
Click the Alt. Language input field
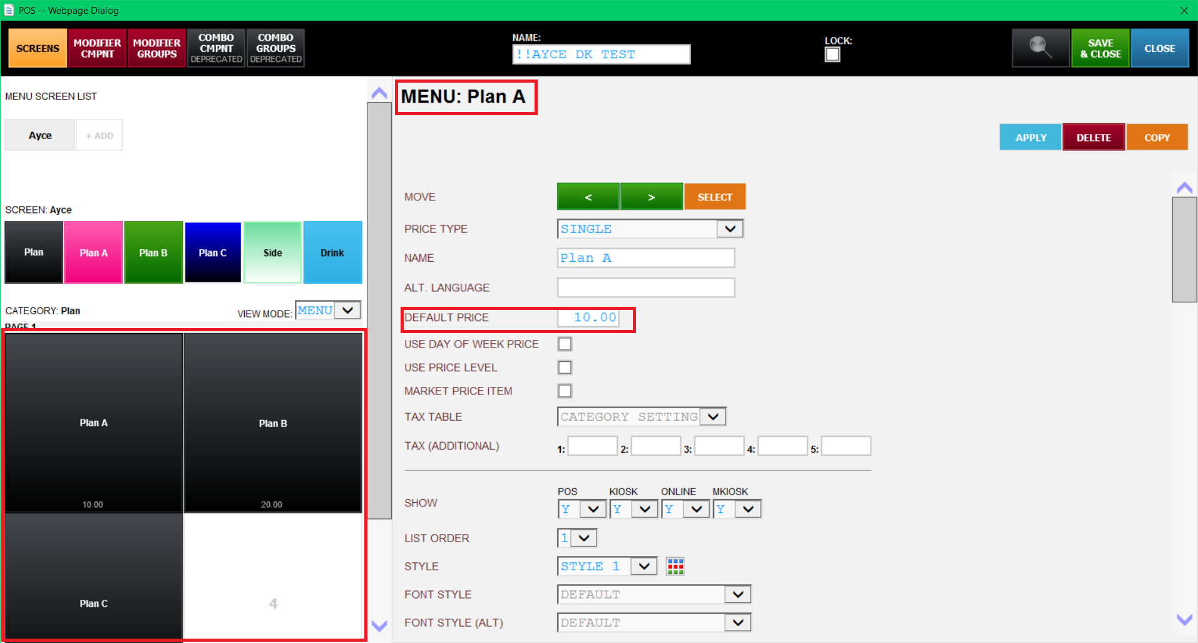(x=646, y=287)
